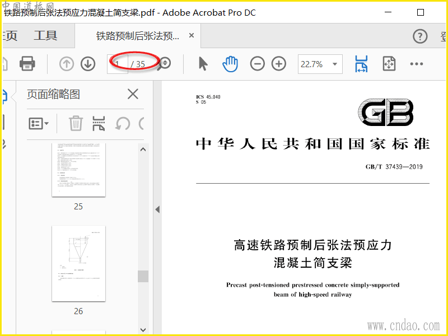Select page 26 thumbnail
448x336 pixels.
78,263
